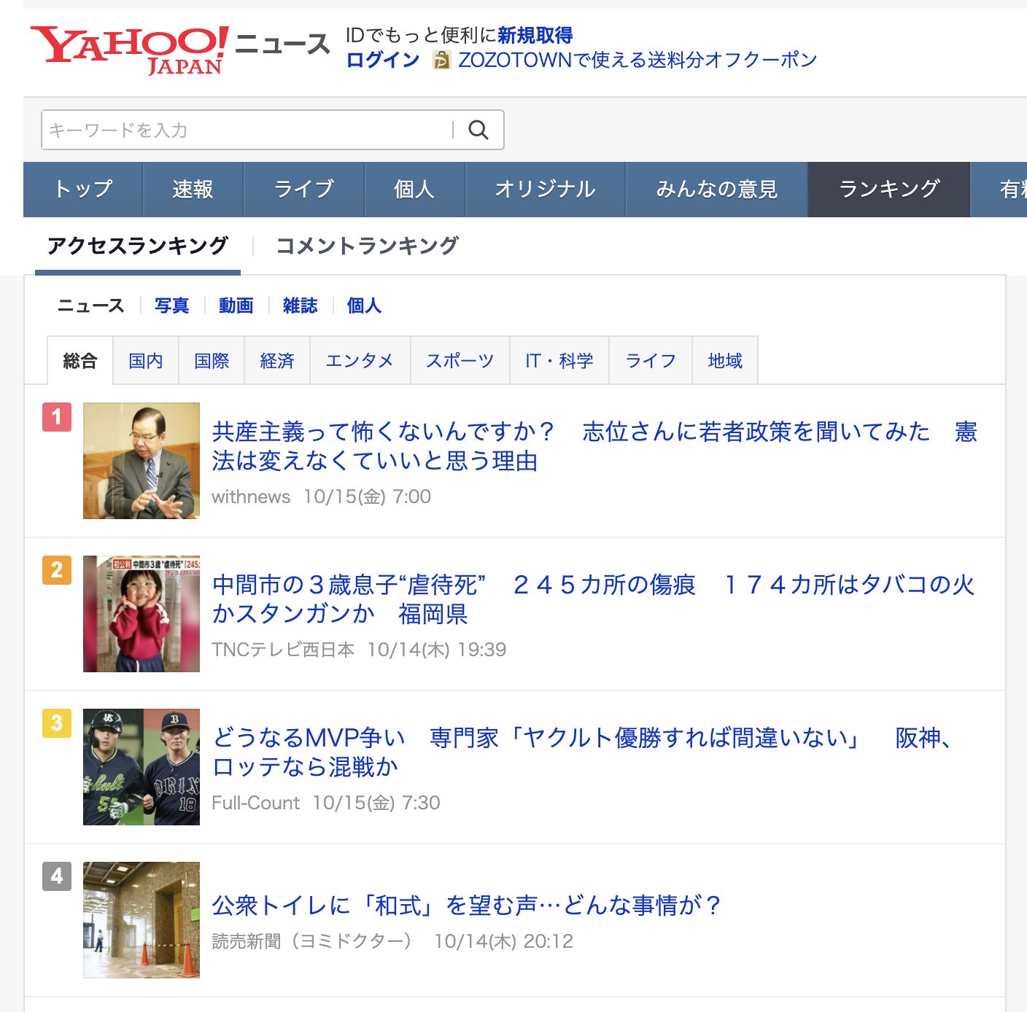The image size is (1027, 1012).
Task: Click the ZOZOTOWN coupon icon
Action: pos(441,61)
